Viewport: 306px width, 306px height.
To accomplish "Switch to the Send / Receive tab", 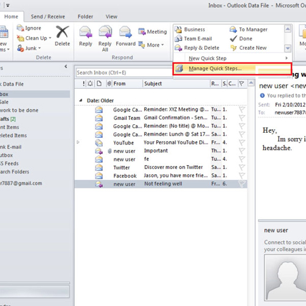I will click(48, 17).
